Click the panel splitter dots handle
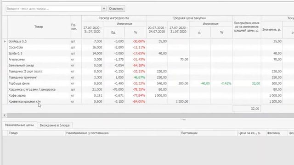Image resolution: width=294 pixels, height=165 pixels. click(183, 120)
